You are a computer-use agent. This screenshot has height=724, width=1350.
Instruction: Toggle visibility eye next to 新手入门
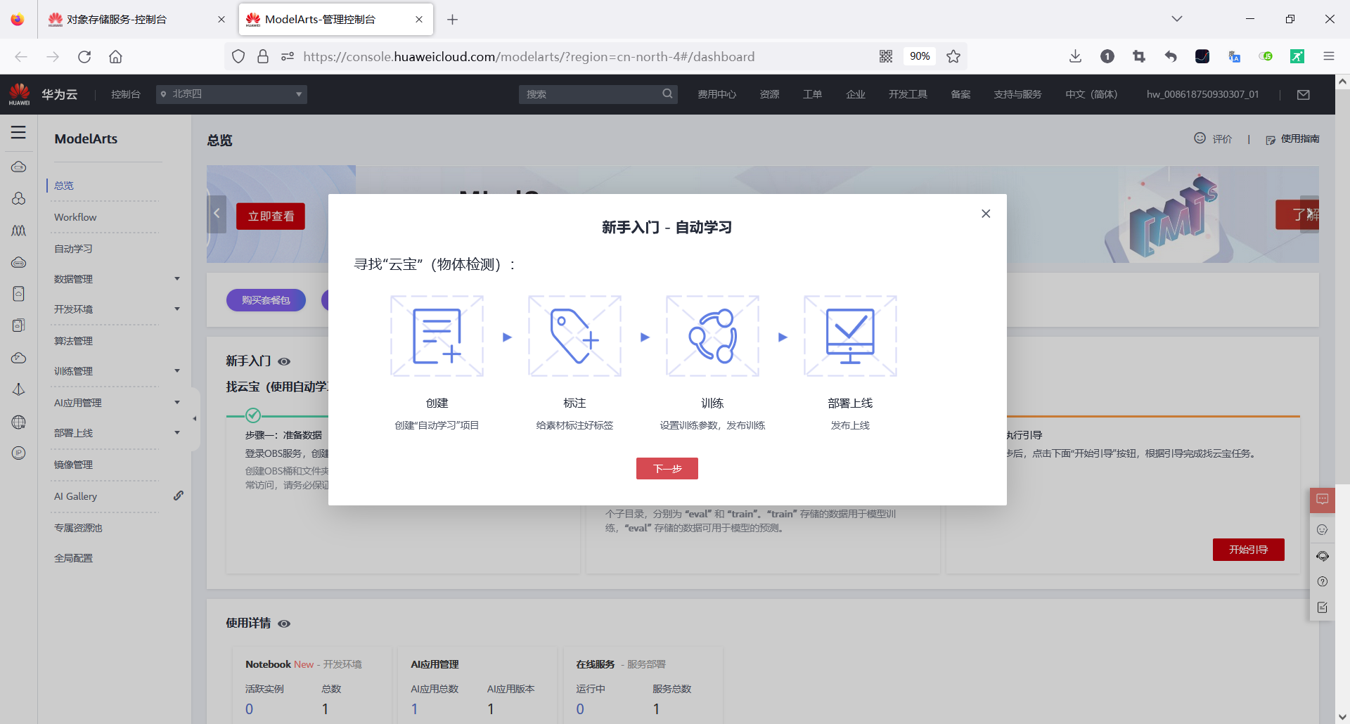tap(284, 361)
